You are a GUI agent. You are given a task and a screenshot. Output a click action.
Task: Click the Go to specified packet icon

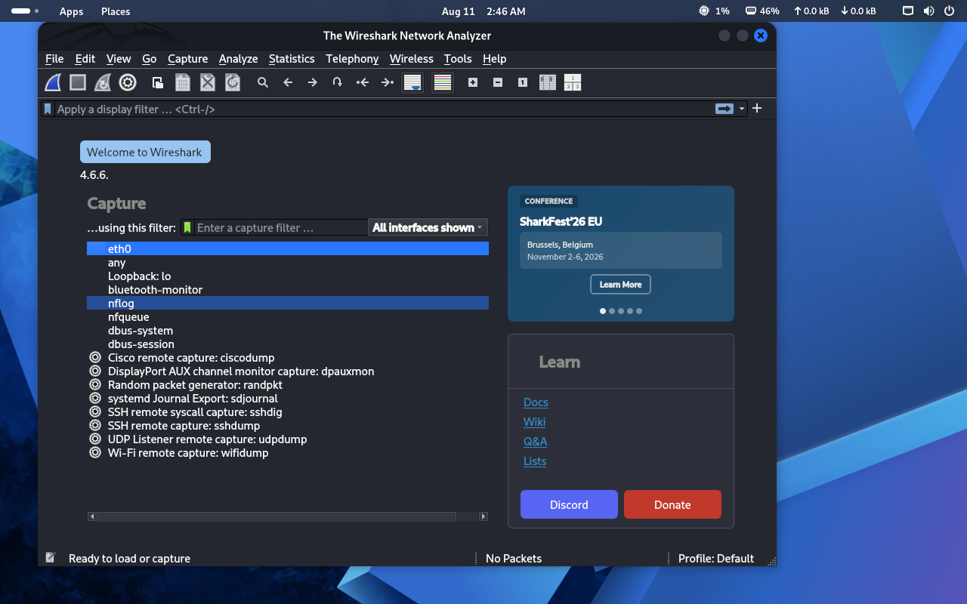[338, 82]
